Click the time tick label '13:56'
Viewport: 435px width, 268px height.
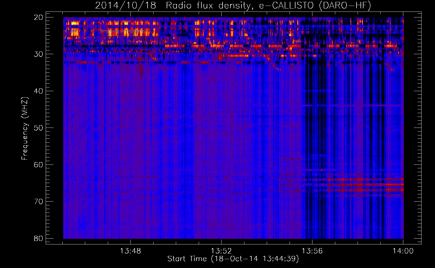[x=312, y=251]
